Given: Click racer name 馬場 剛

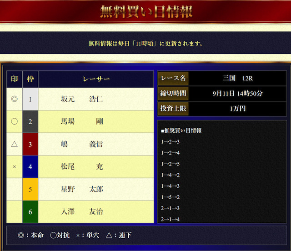Looking at the screenshot, I should (x=82, y=121).
